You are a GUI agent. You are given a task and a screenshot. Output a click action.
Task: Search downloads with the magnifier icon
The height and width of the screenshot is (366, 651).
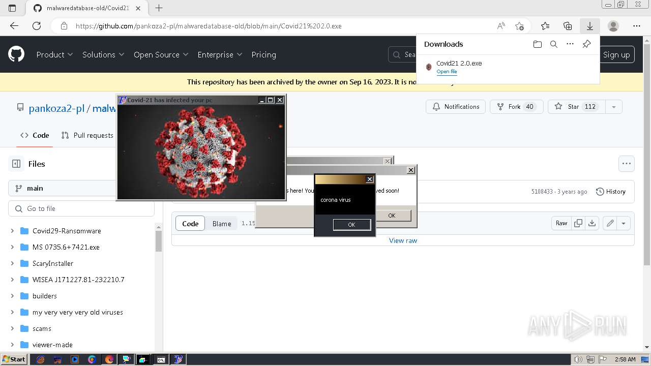pyautogui.click(x=554, y=44)
